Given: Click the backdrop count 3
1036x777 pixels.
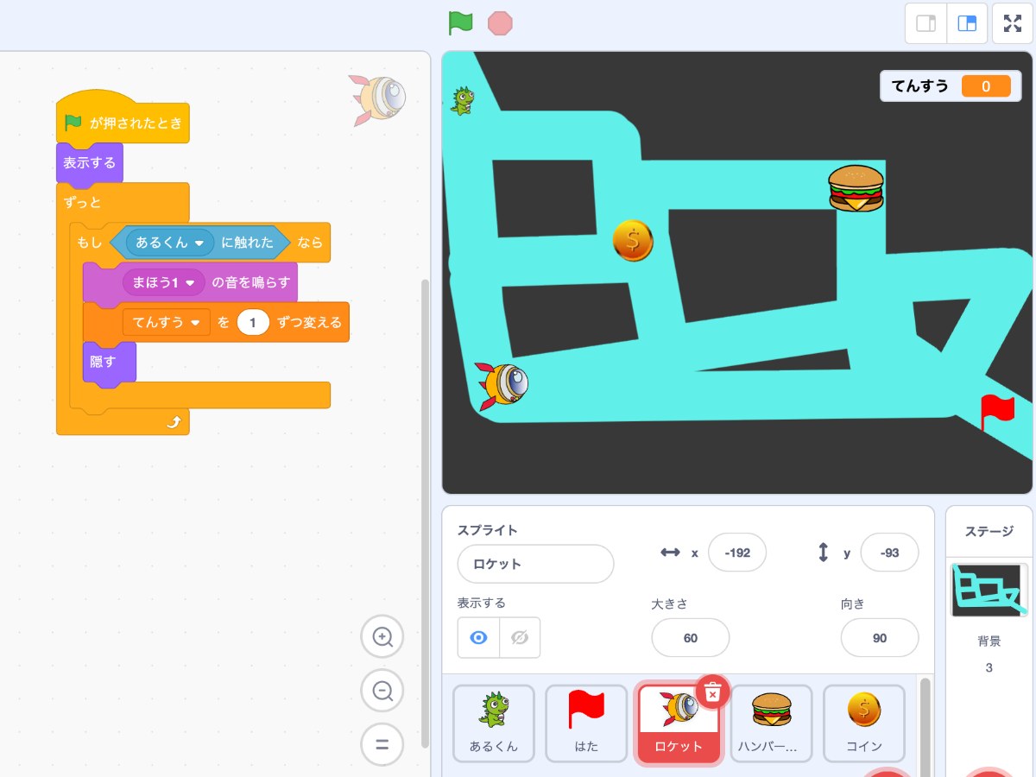Looking at the screenshot, I should coord(989,667).
